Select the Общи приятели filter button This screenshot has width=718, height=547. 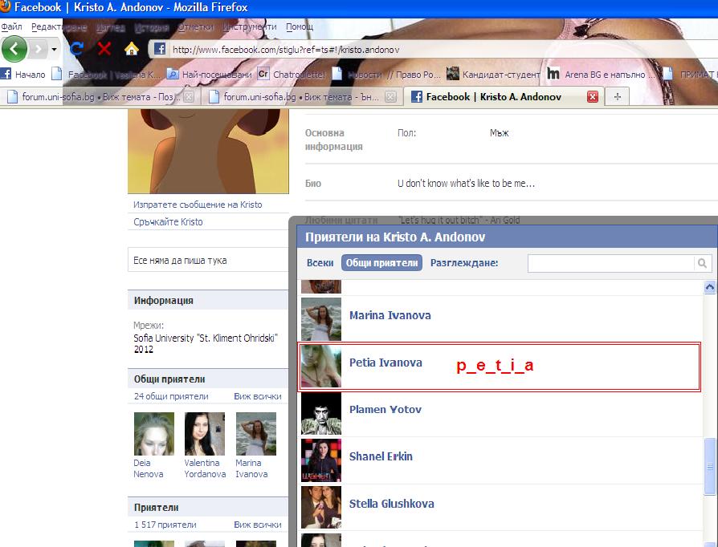[x=381, y=263]
